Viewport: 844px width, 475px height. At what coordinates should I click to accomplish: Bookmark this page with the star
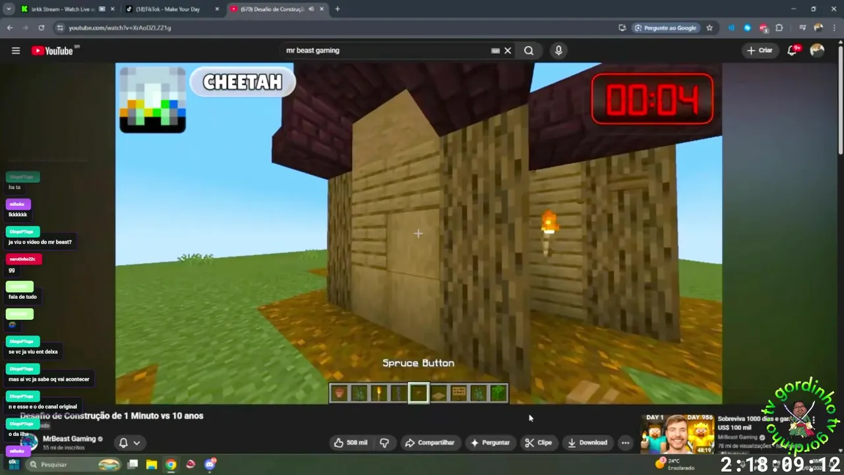pos(709,28)
